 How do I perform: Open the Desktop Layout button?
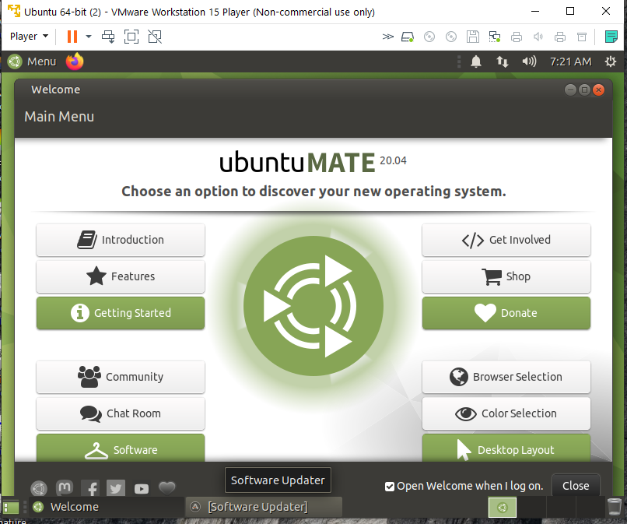tap(506, 448)
